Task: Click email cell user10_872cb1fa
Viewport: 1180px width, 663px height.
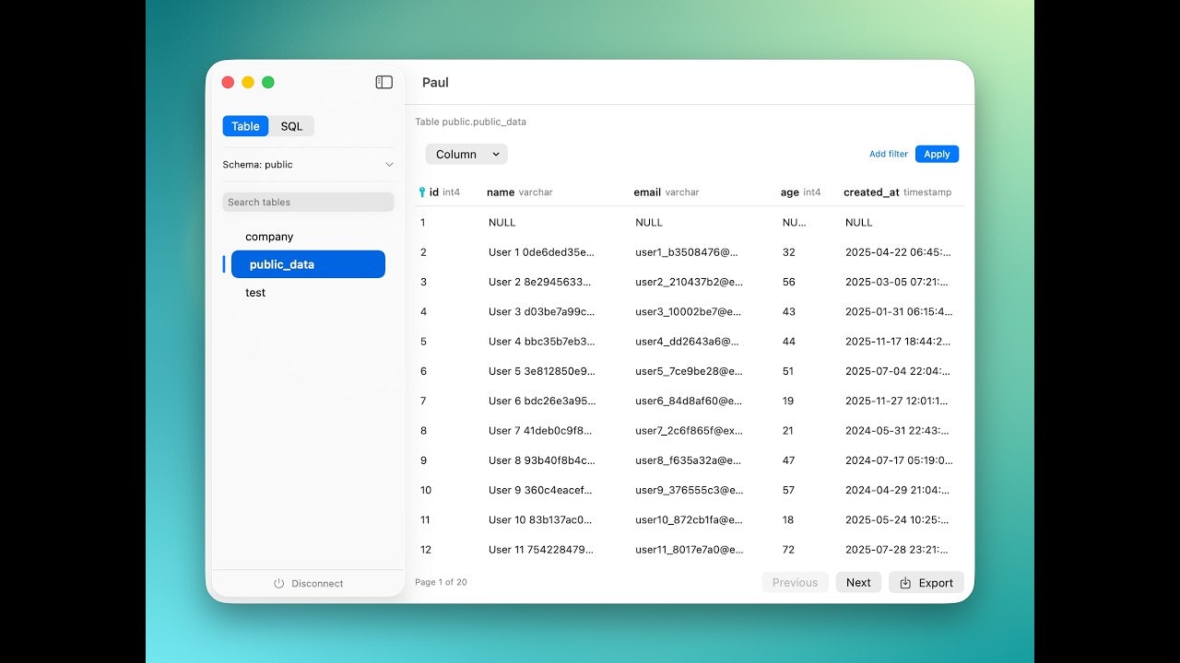Action: tap(689, 520)
